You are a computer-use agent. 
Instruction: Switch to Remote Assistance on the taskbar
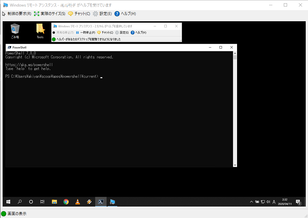[112, 202]
